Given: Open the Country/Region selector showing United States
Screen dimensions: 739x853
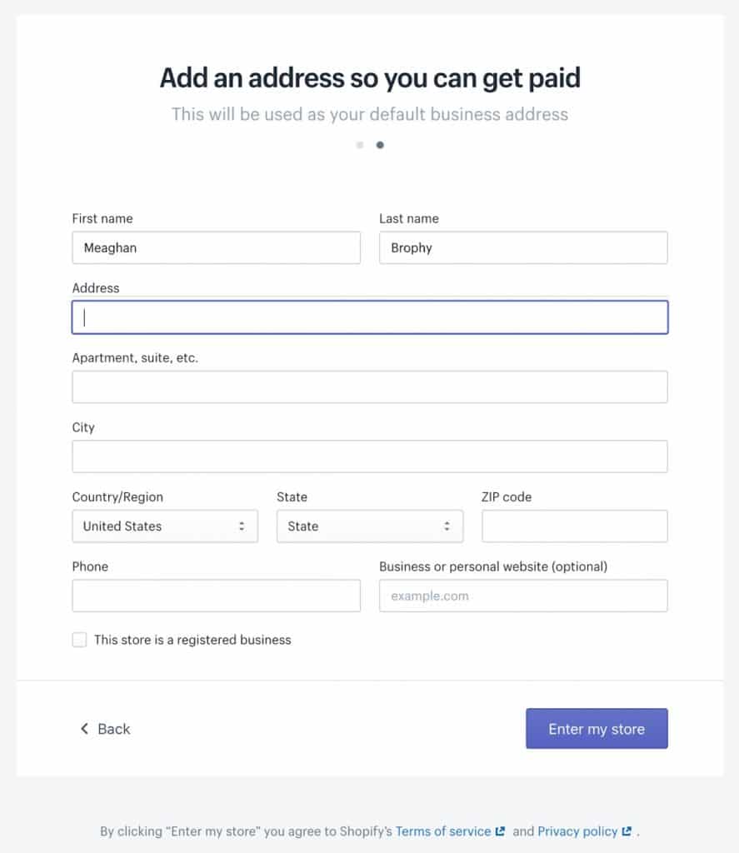Looking at the screenshot, I should tap(164, 526).
